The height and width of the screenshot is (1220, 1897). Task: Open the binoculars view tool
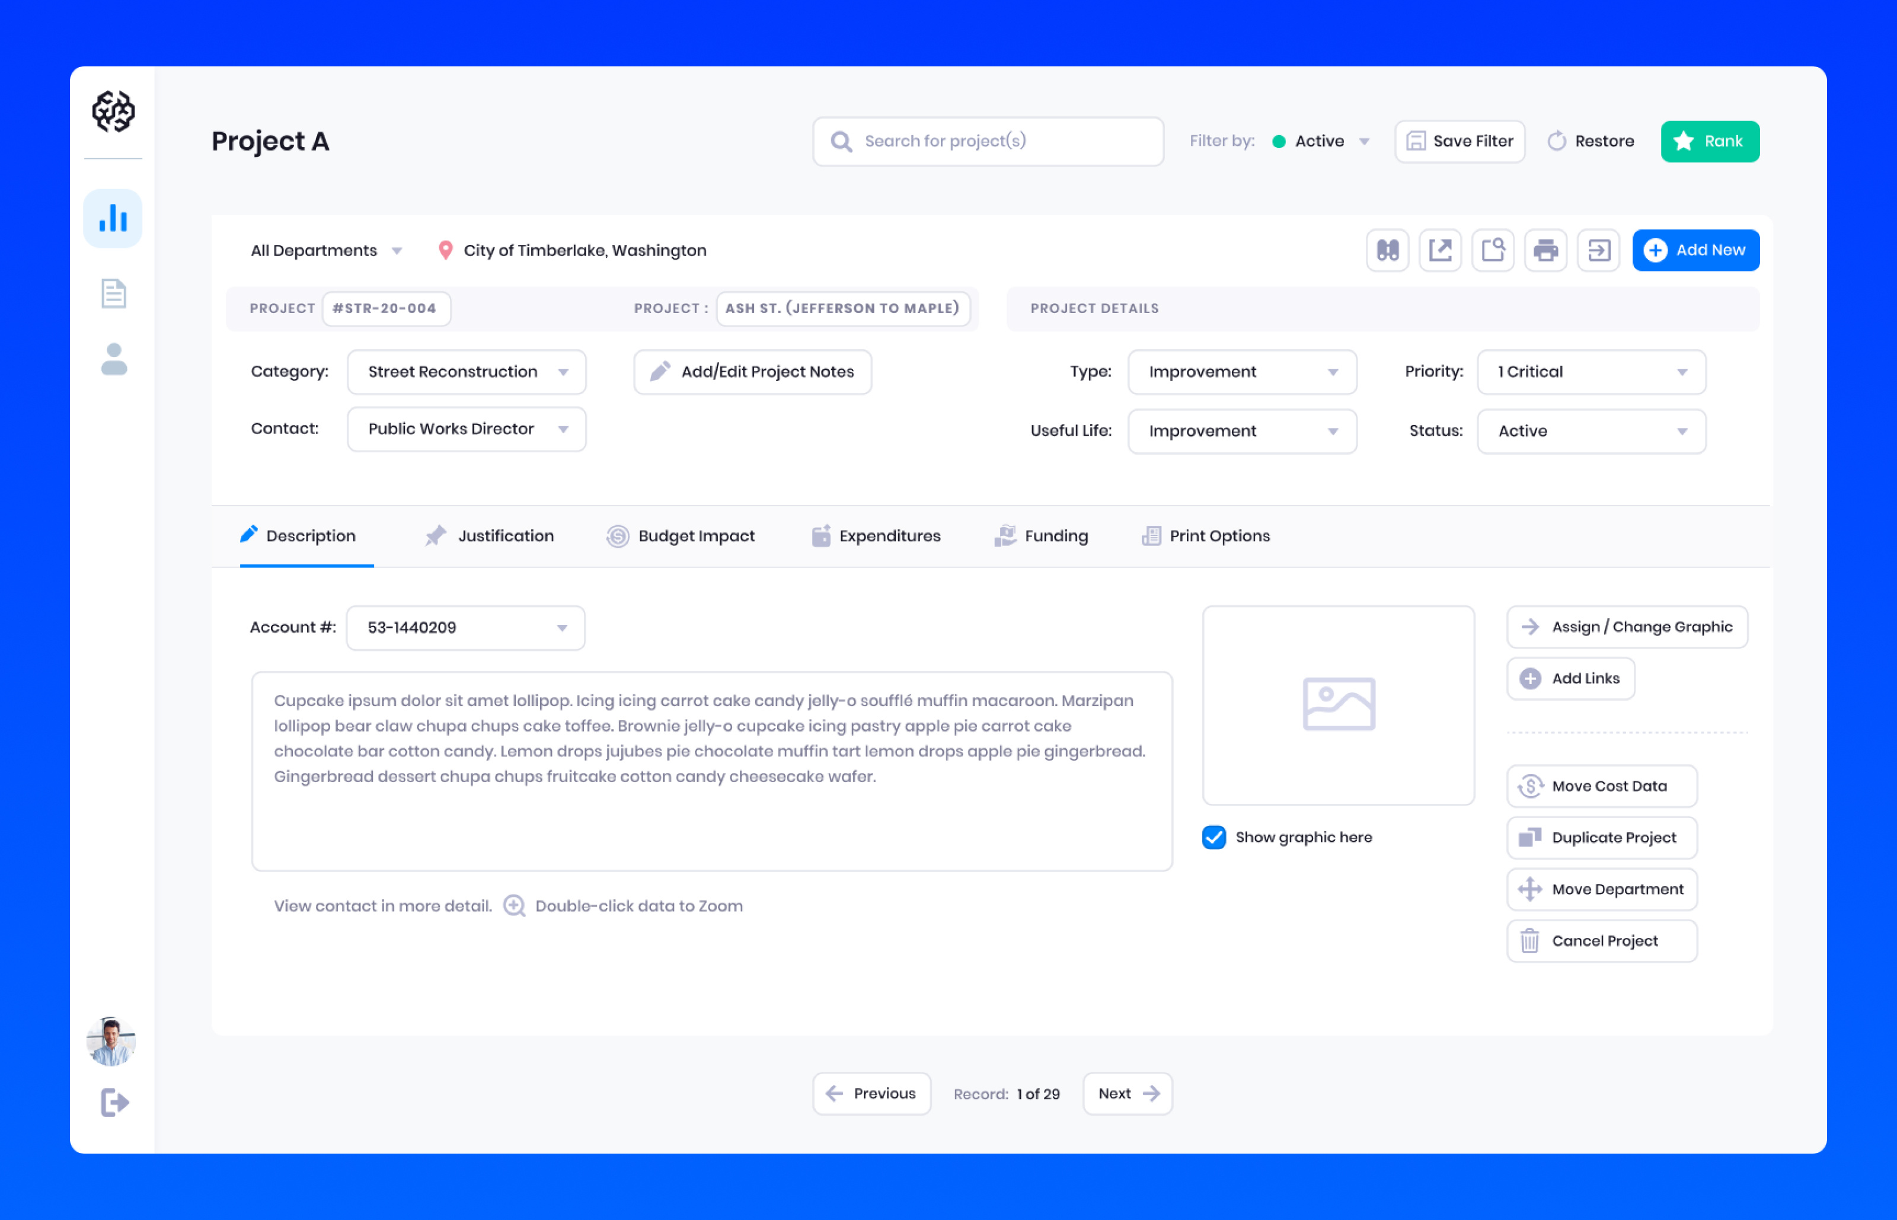(x=1387, y=250)
